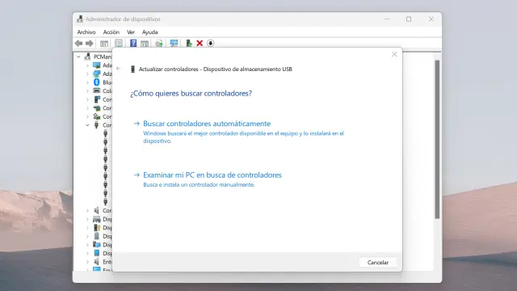Select the 'Blu' Bluetooth tree row text
The width and height of the screenshot is (517, 291).
pos(107,82)
